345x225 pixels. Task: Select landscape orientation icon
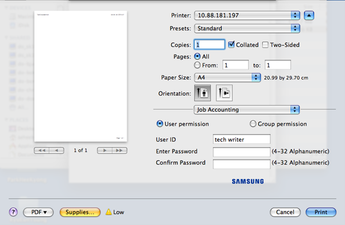pos(224,93)
